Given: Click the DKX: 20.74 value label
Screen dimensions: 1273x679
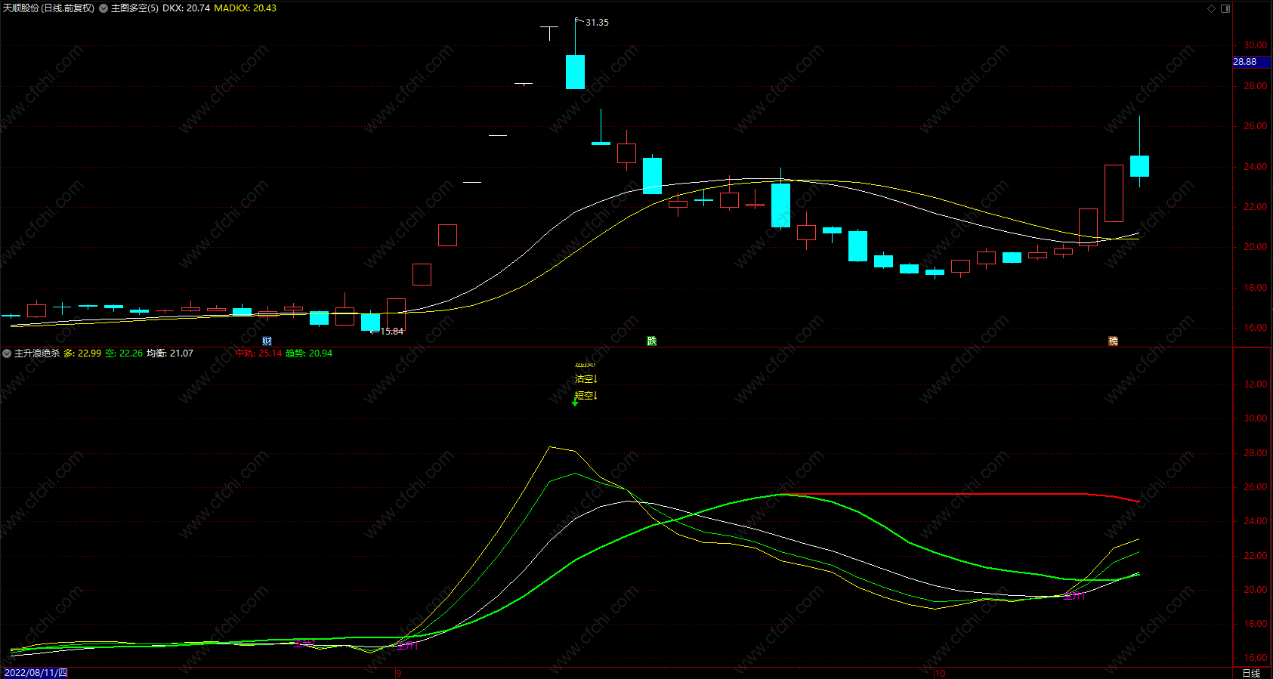Looking at the screenshot, I should tap(186, 8).
